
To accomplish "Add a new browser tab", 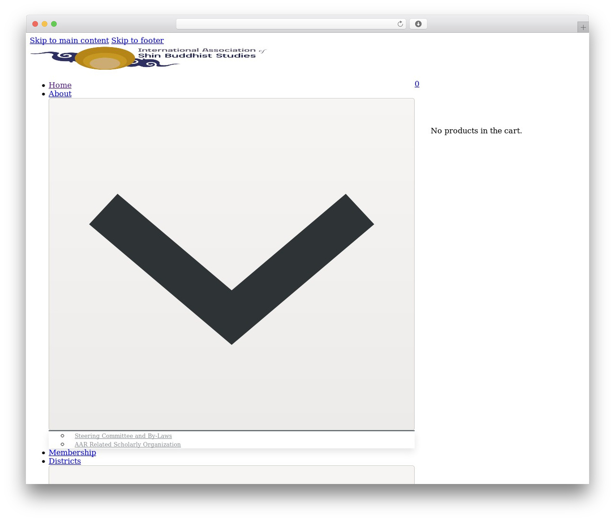I will tap(583, 27).
